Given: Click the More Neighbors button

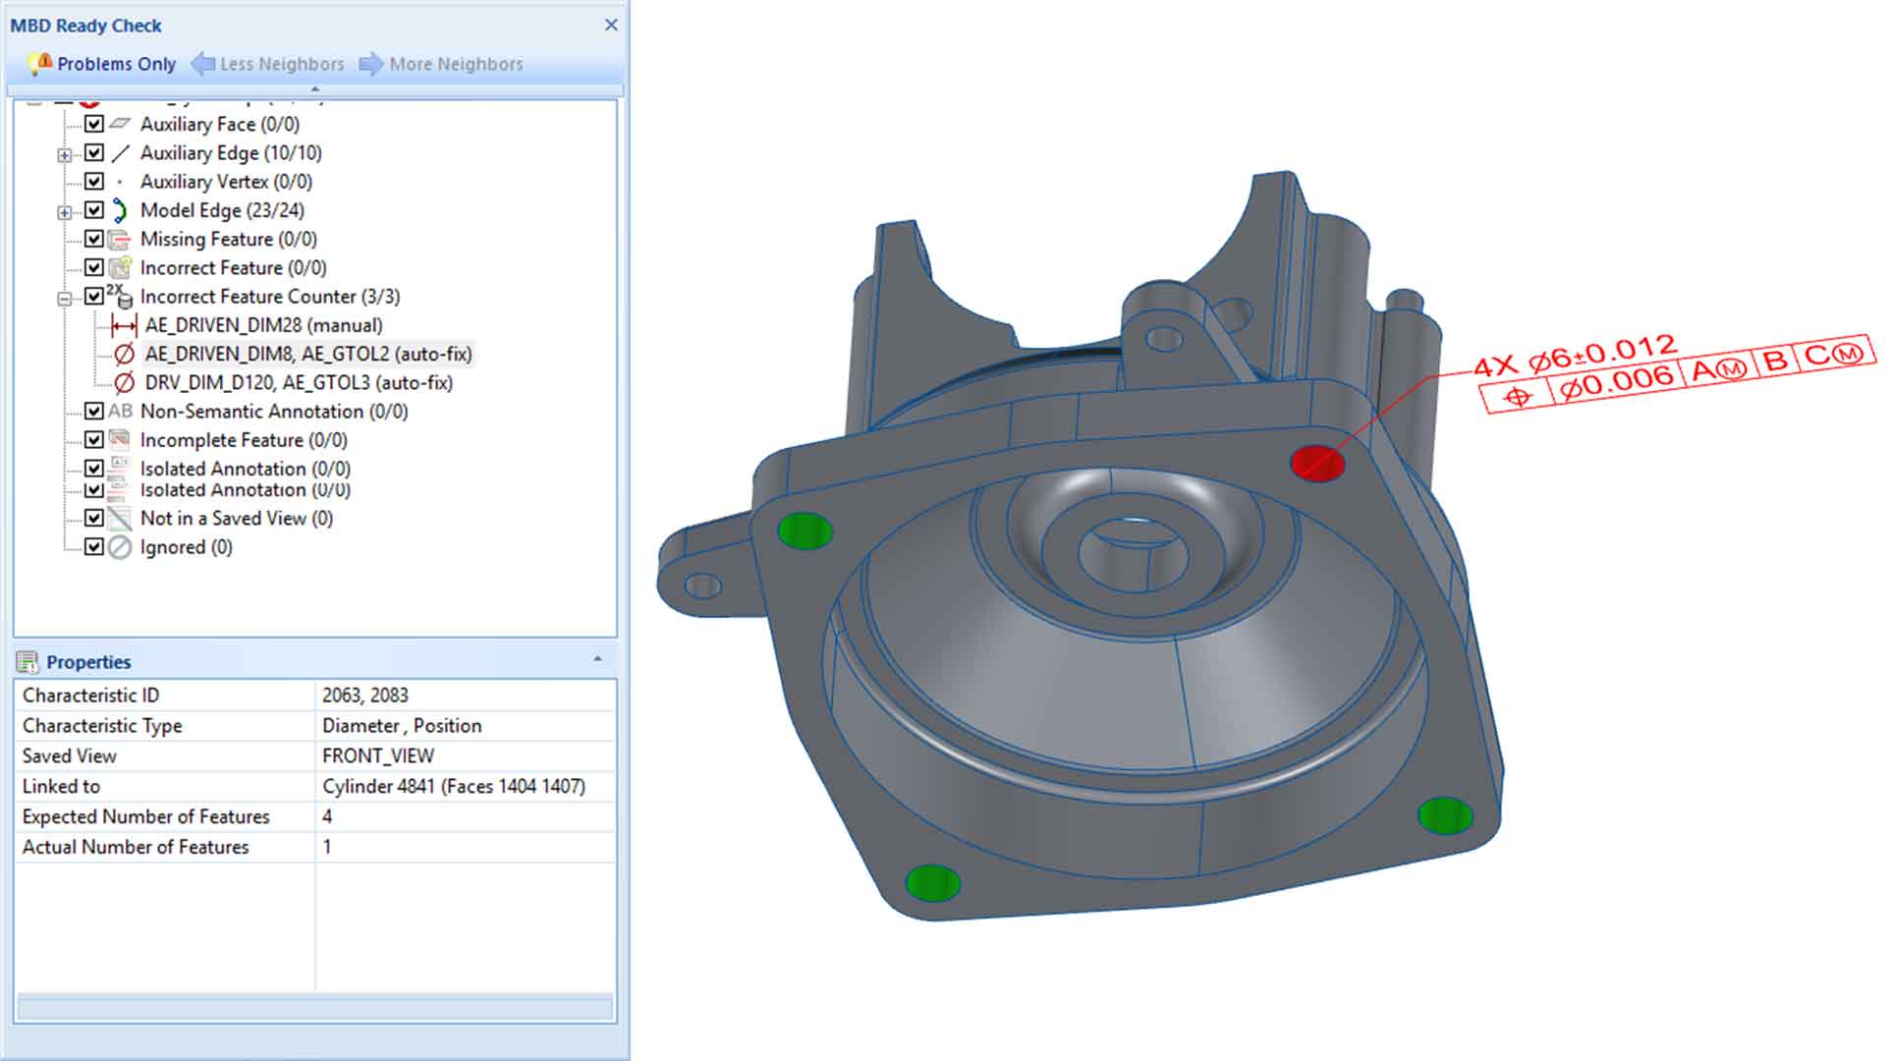Looking at the screenshot, I should point(441,64).
